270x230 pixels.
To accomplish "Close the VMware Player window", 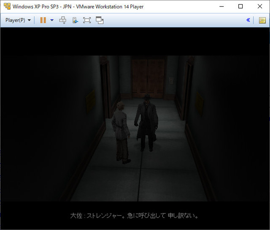I will coord(260,7).
